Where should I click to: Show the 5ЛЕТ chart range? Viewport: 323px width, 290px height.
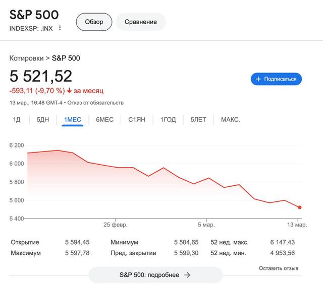(x=198, y=120)
